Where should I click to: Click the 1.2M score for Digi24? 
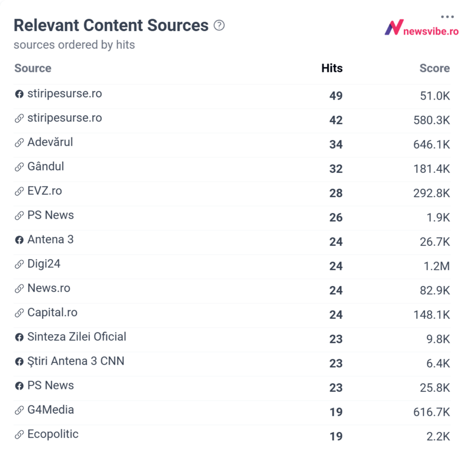437,266
